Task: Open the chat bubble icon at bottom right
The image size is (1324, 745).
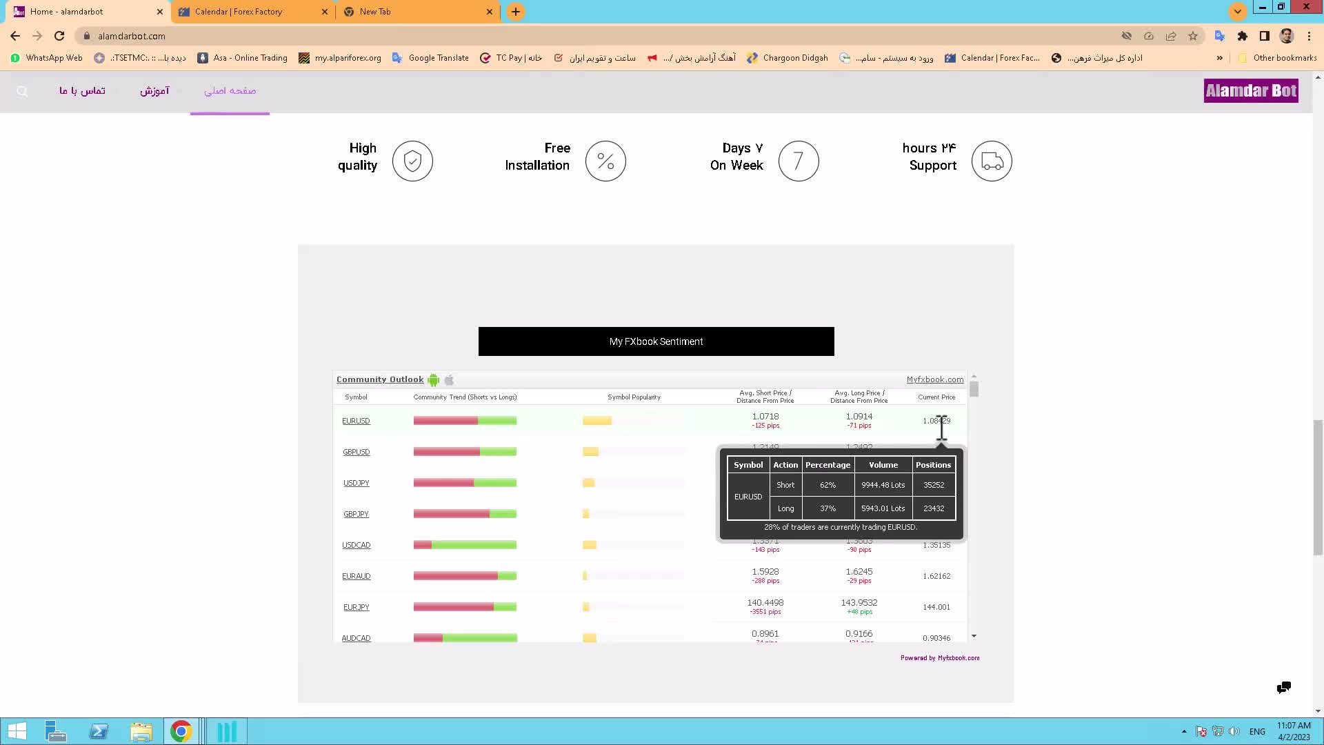Action: [1283, 687]
